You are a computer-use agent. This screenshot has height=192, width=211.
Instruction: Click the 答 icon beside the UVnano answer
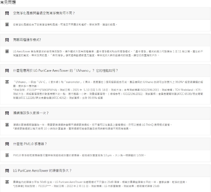click(7, 82)
